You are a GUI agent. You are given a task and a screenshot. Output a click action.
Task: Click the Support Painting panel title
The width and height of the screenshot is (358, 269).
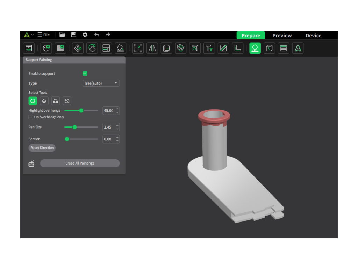coord(38,60)
